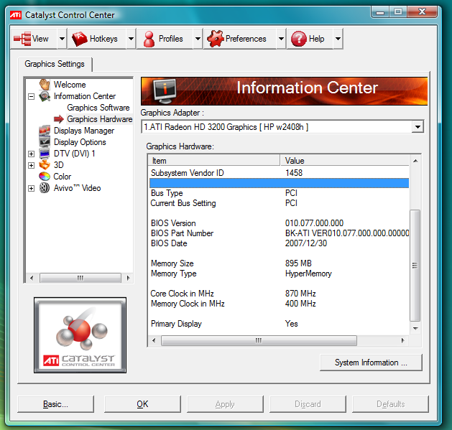Select the Subsystem Vendor ID row

pos(279,173)
